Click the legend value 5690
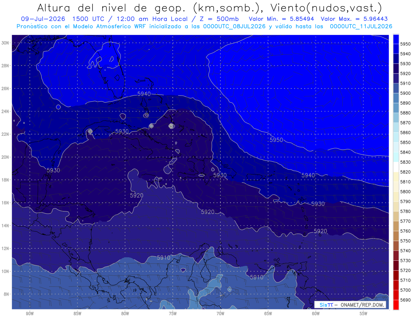 (x=405, y=300)
